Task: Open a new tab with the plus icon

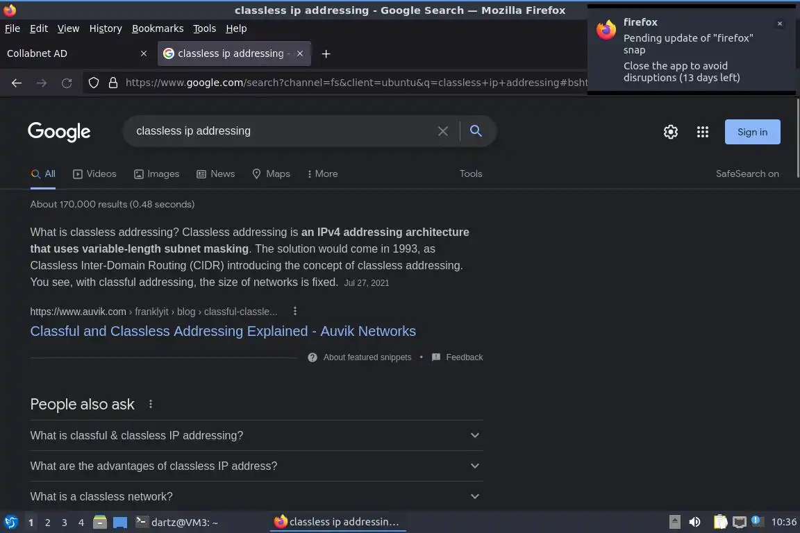Action: 326,53
